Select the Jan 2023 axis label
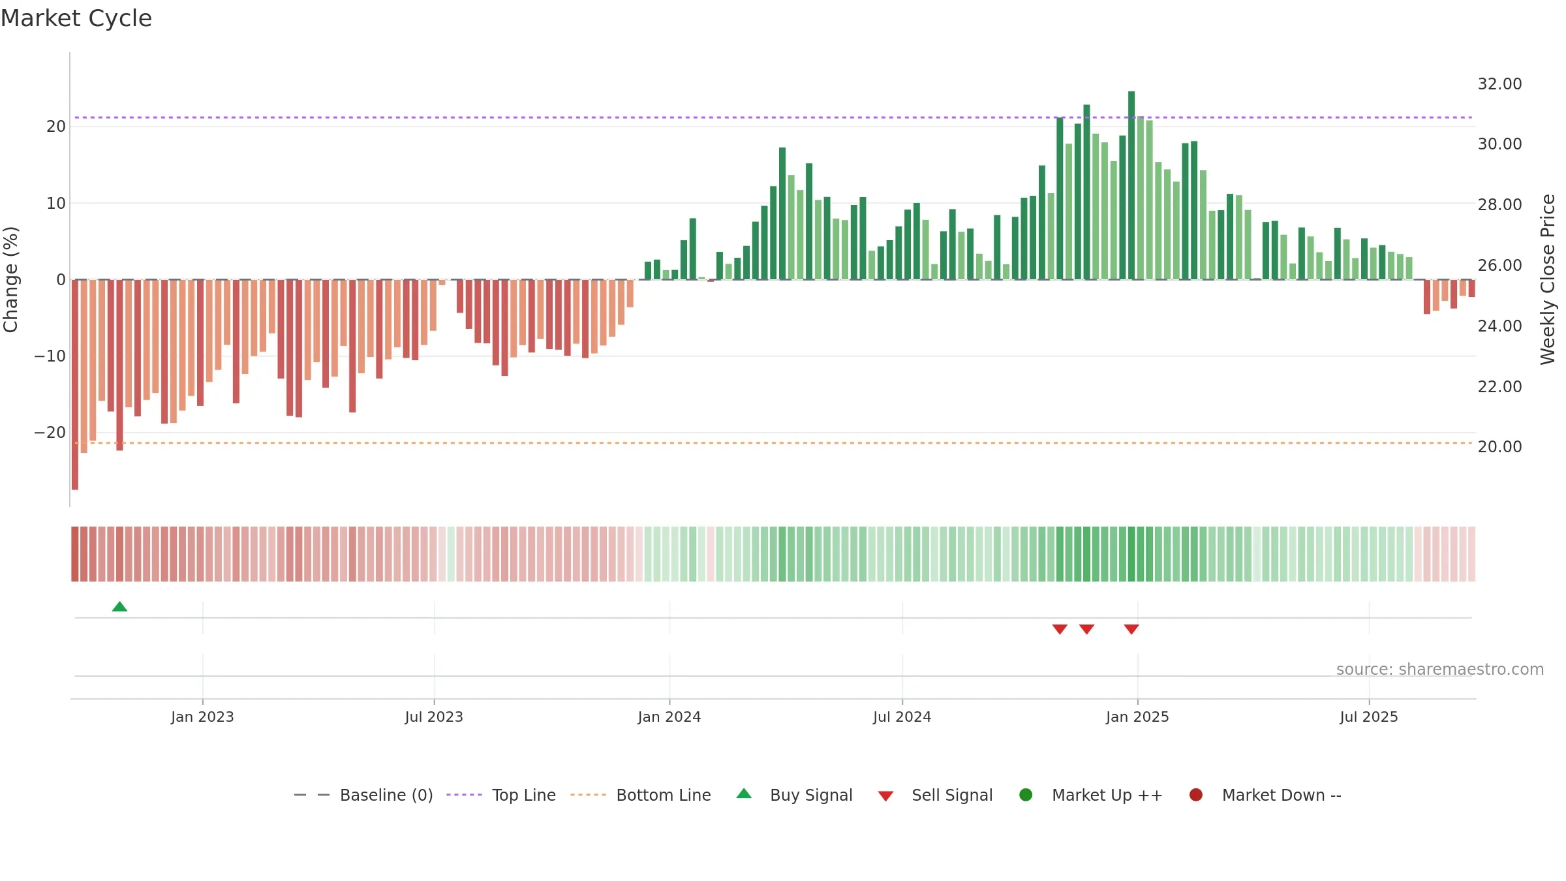Viewport: 1566px width, 881px height. (202, 717)
